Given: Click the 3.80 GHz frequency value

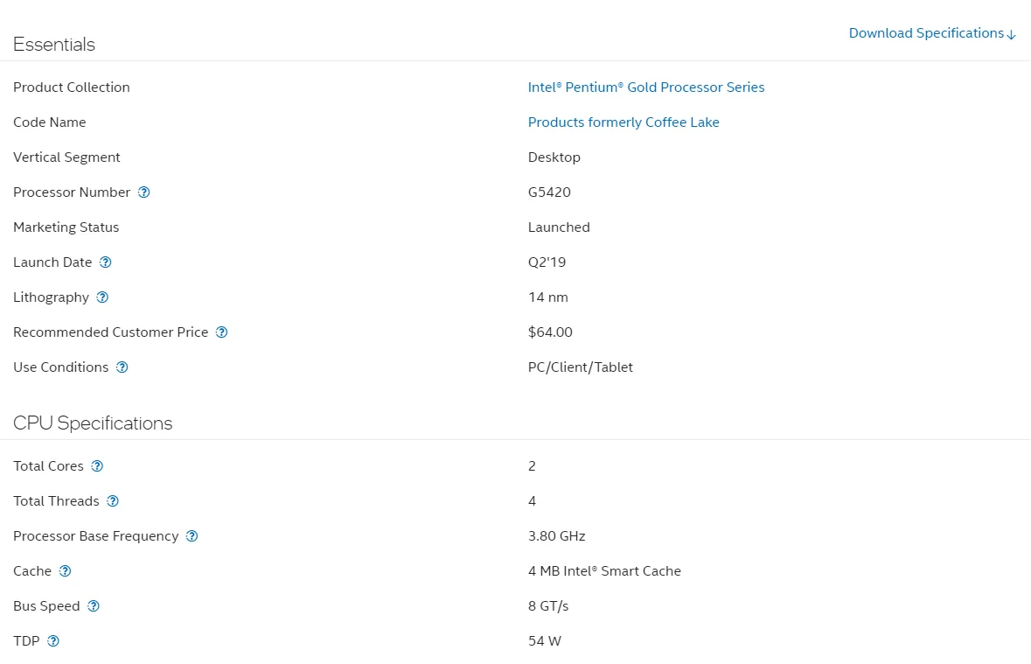Looking at the screenshot, I should [x=556, y=536].
